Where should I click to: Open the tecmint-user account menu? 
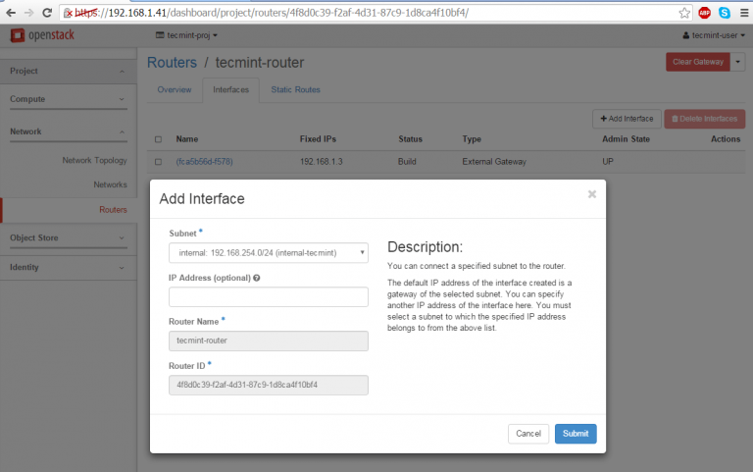[714, 35]
